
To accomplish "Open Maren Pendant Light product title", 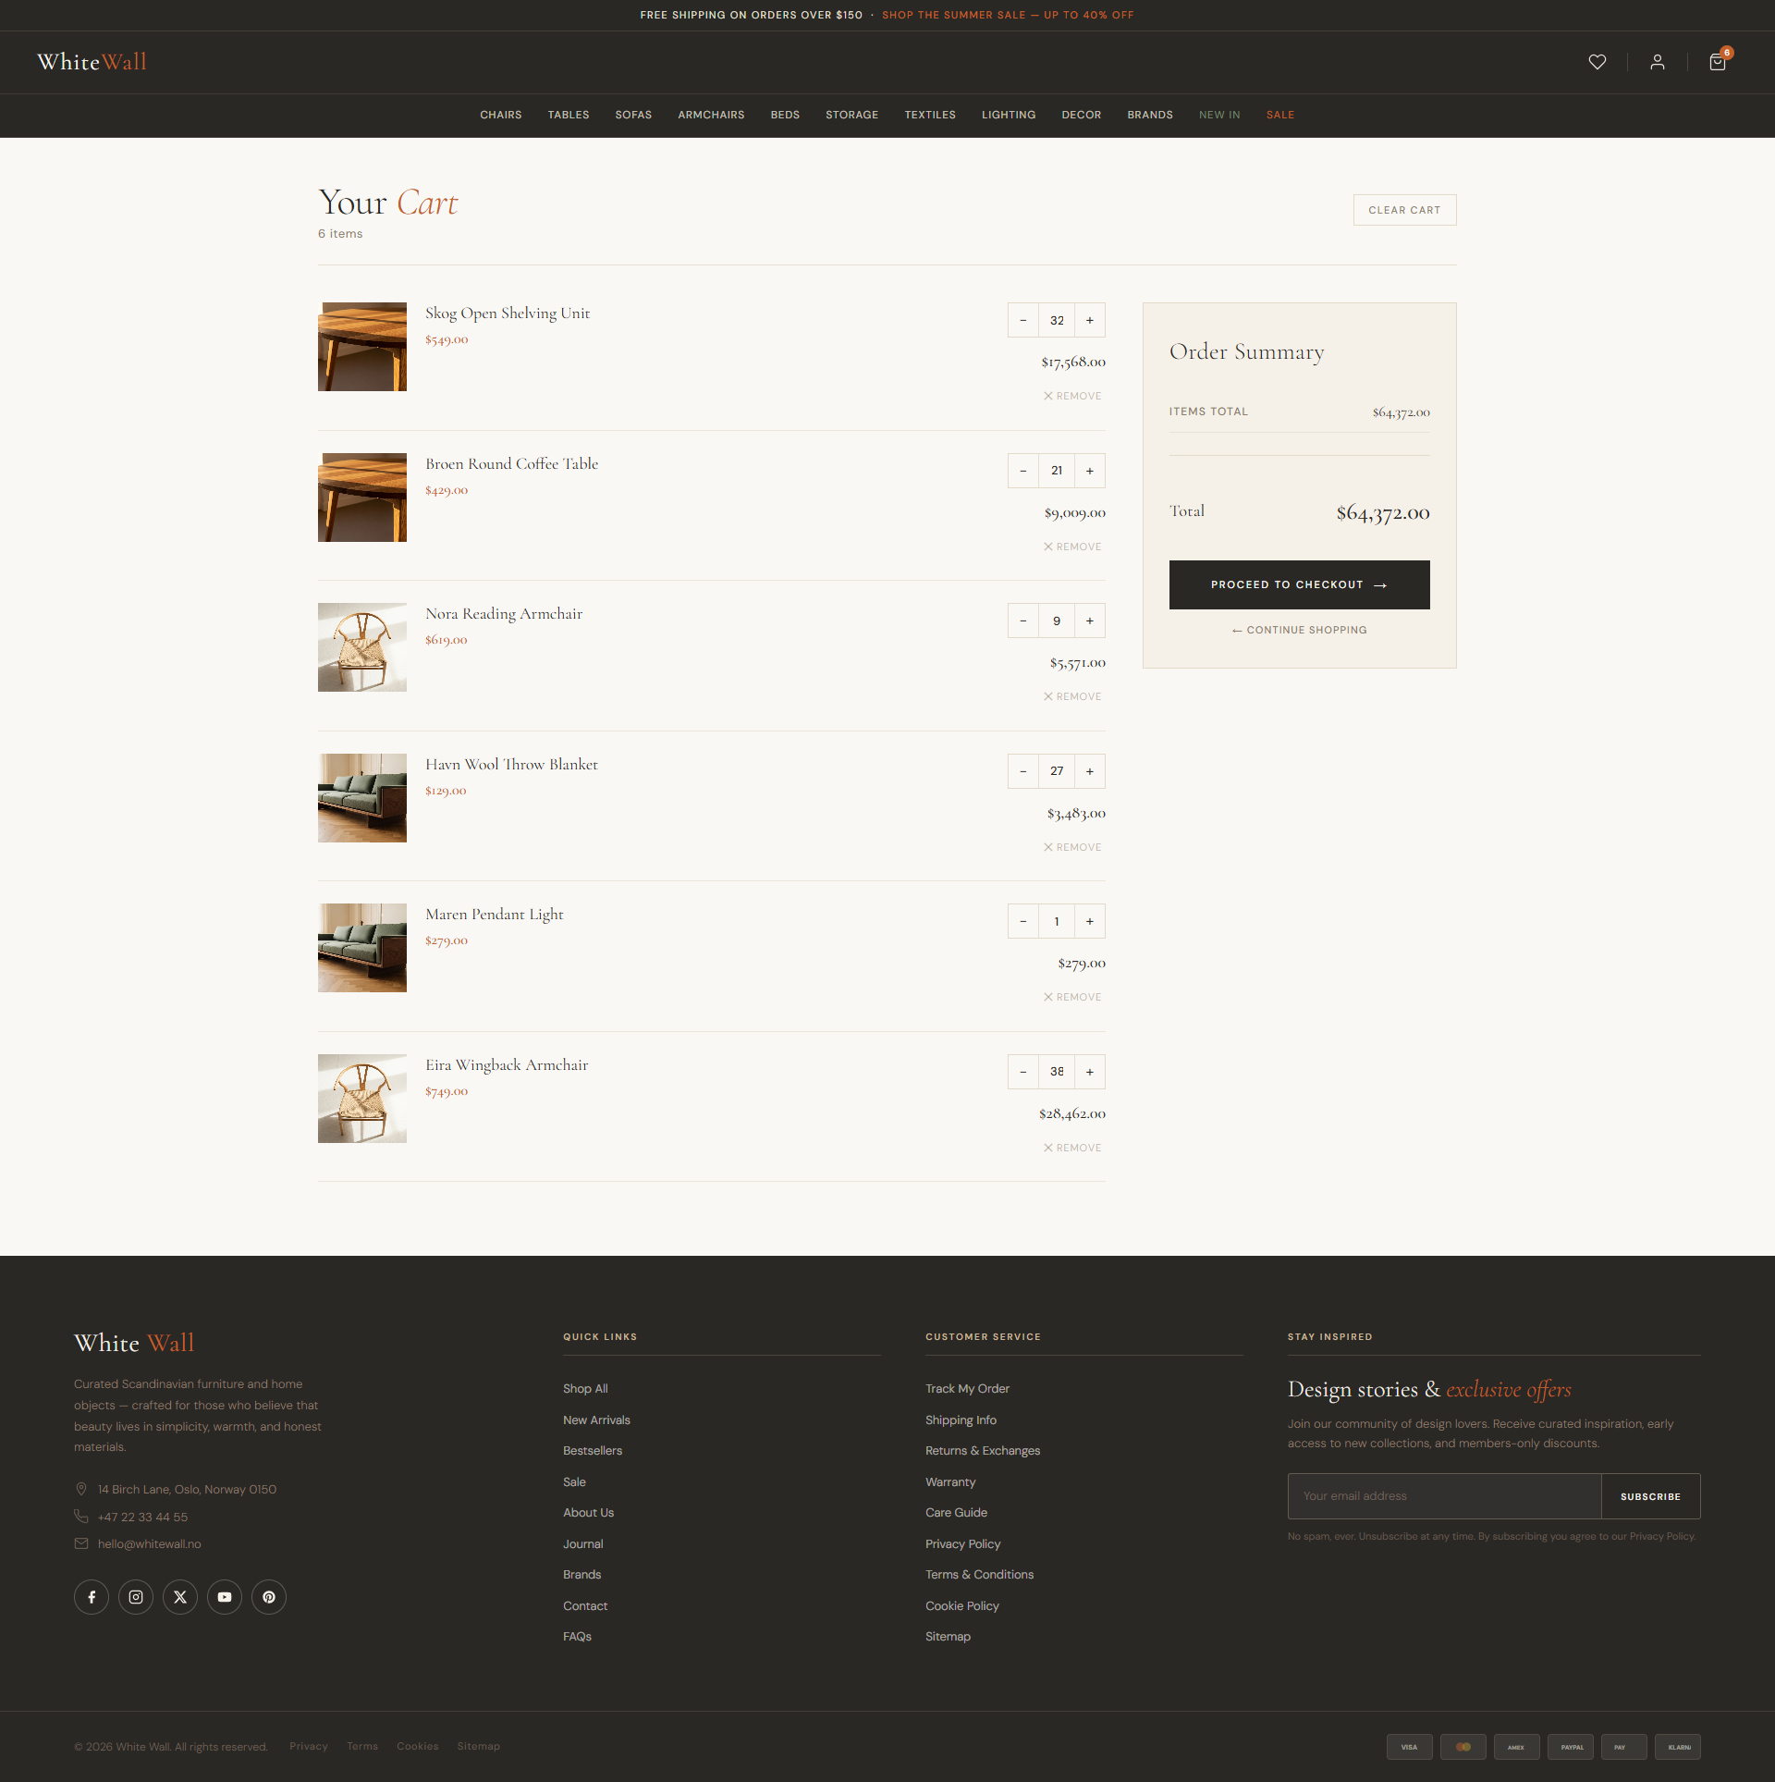I will [x=495, y=915].
